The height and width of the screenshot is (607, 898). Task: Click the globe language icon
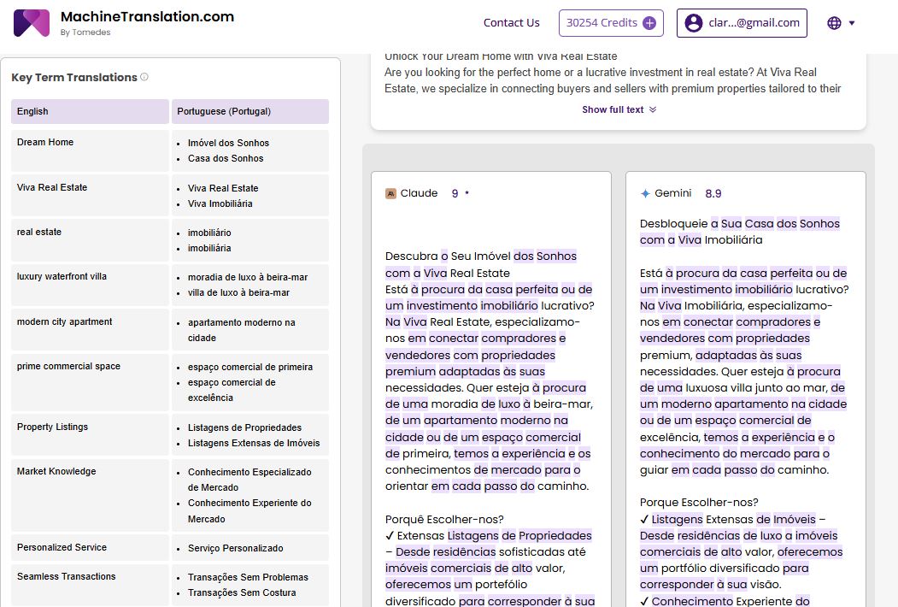835,23
